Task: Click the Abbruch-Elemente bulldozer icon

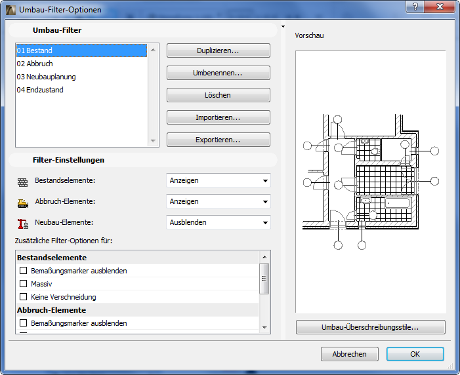Action: [22, 203]
